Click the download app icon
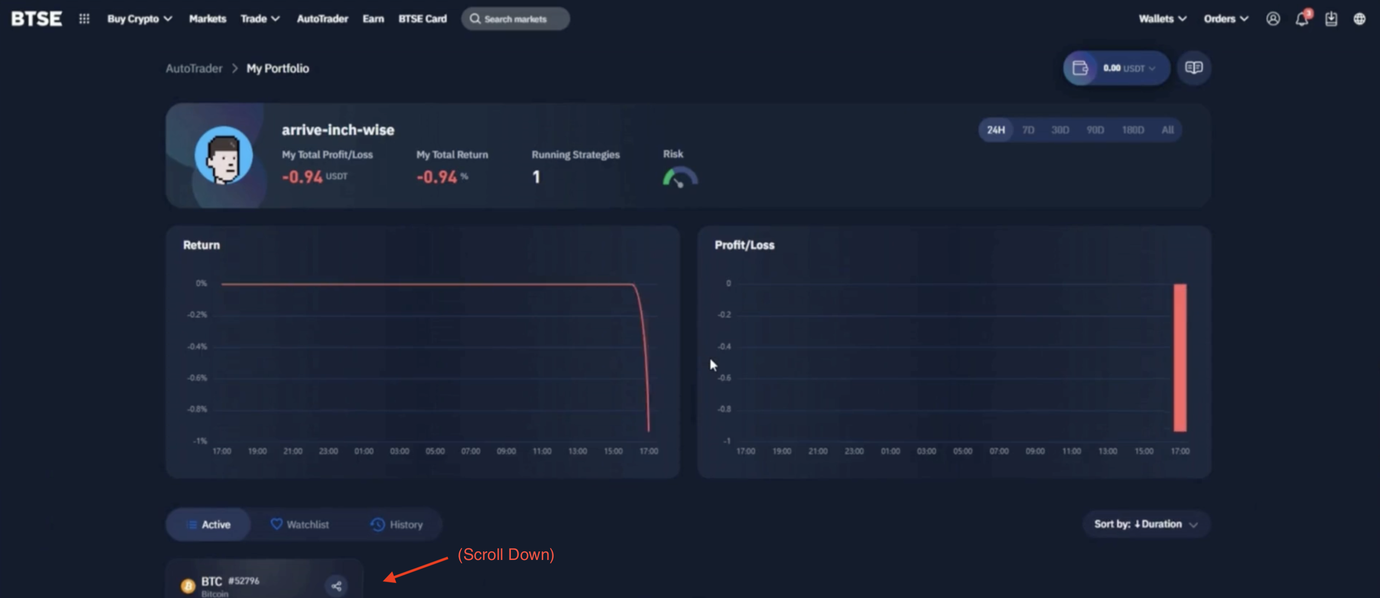Image resolution: width=1380 pixels, height=598 pixels. 1331,19
